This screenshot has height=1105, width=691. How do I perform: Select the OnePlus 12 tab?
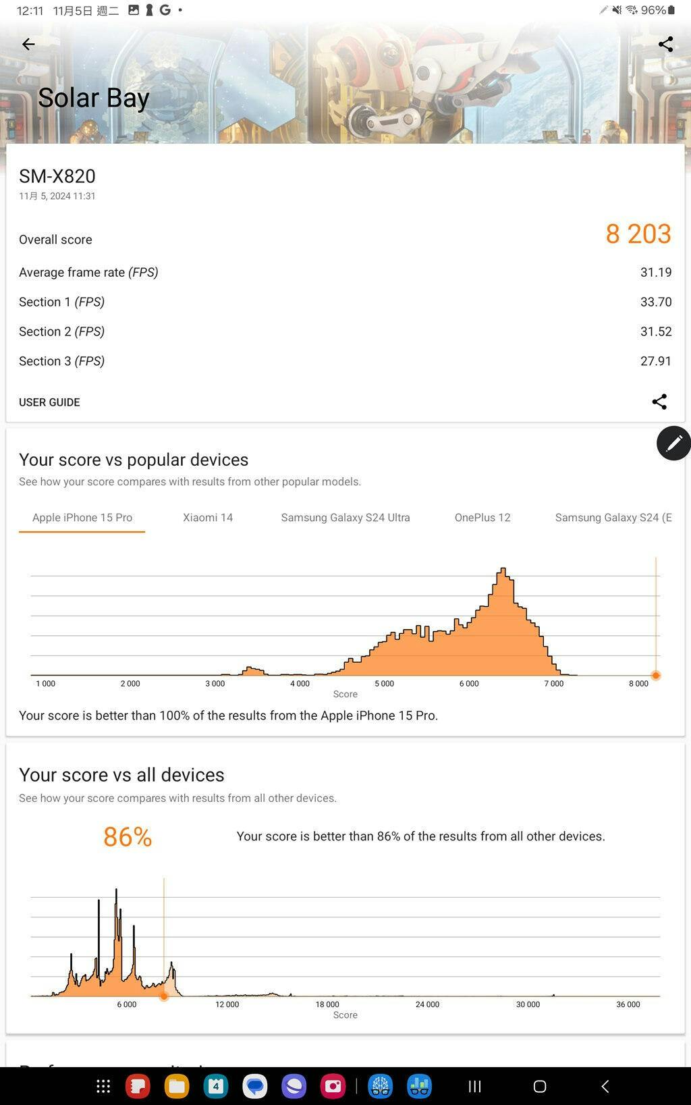[x=482, y=518]
